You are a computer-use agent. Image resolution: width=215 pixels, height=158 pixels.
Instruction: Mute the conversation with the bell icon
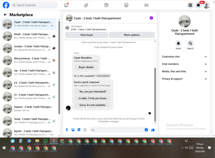coord(178,43)
